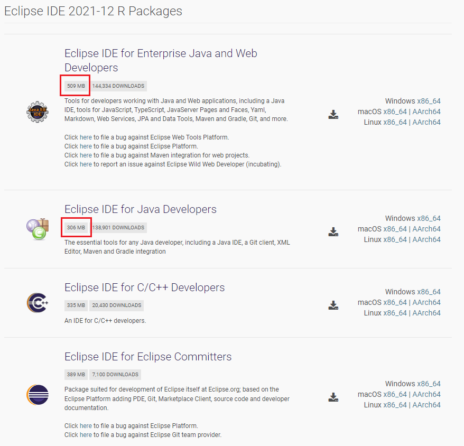Viewport: 464px width, 446px height.
Task: Download macOS x86_64 for Enterprise Java package
Action: pos(395,111)
